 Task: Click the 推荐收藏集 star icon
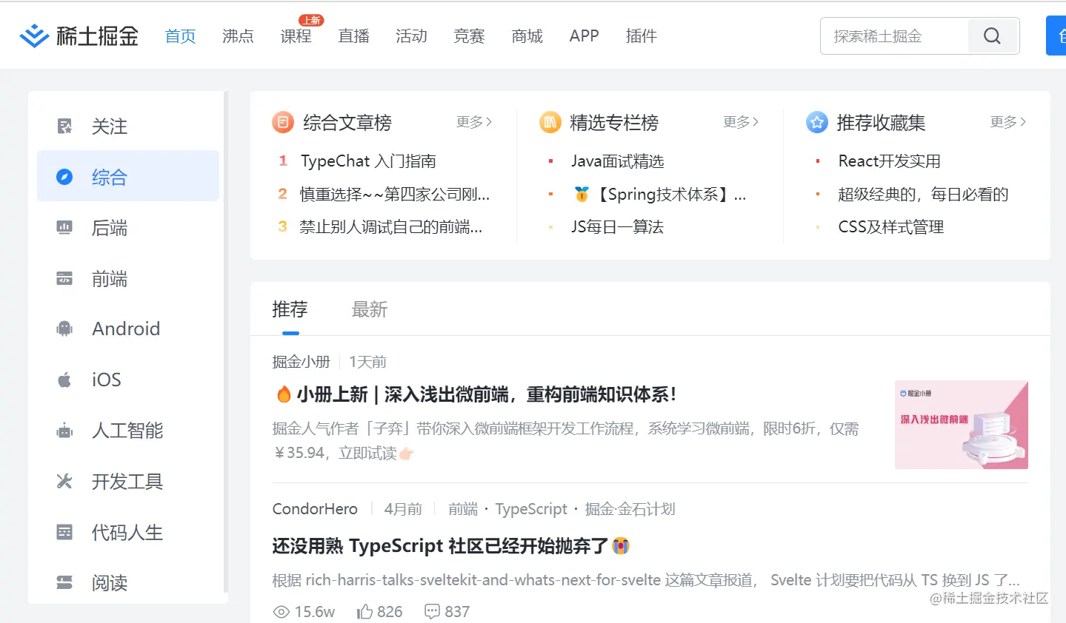tap(816, 123)
